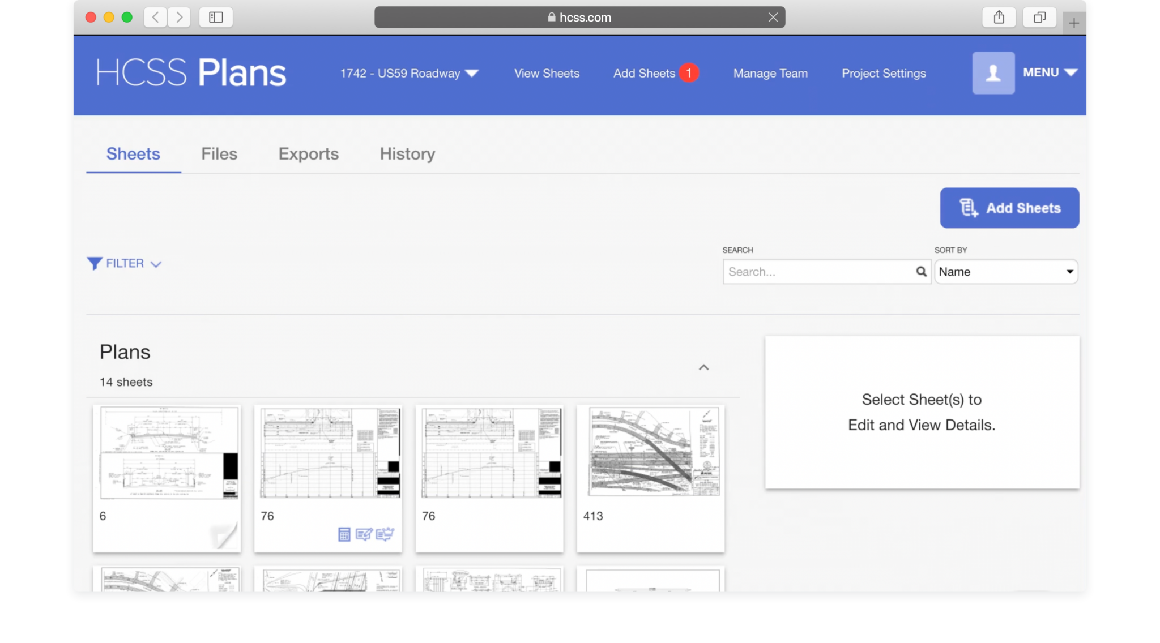1160x643 pixels.
Task: Open the calculator quantities icon on sheet 76
Action: click(344, 534)
